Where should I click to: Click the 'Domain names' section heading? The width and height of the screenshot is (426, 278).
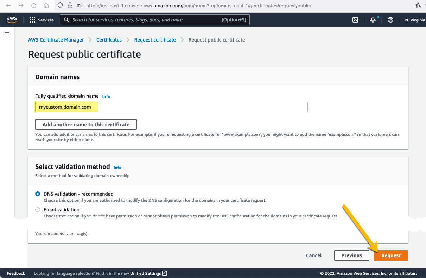pyautogui.click(x=57, y=77)
